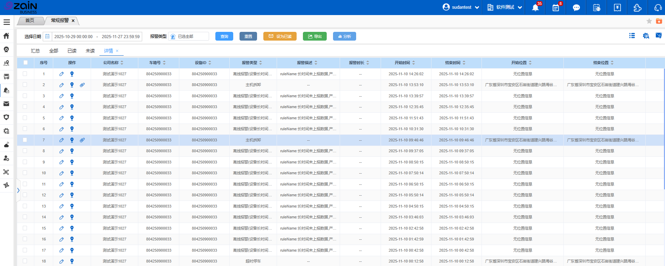Screen dimensions: 665x266
Task: Check the checkbox for row 5
Action: coord(25,118)
